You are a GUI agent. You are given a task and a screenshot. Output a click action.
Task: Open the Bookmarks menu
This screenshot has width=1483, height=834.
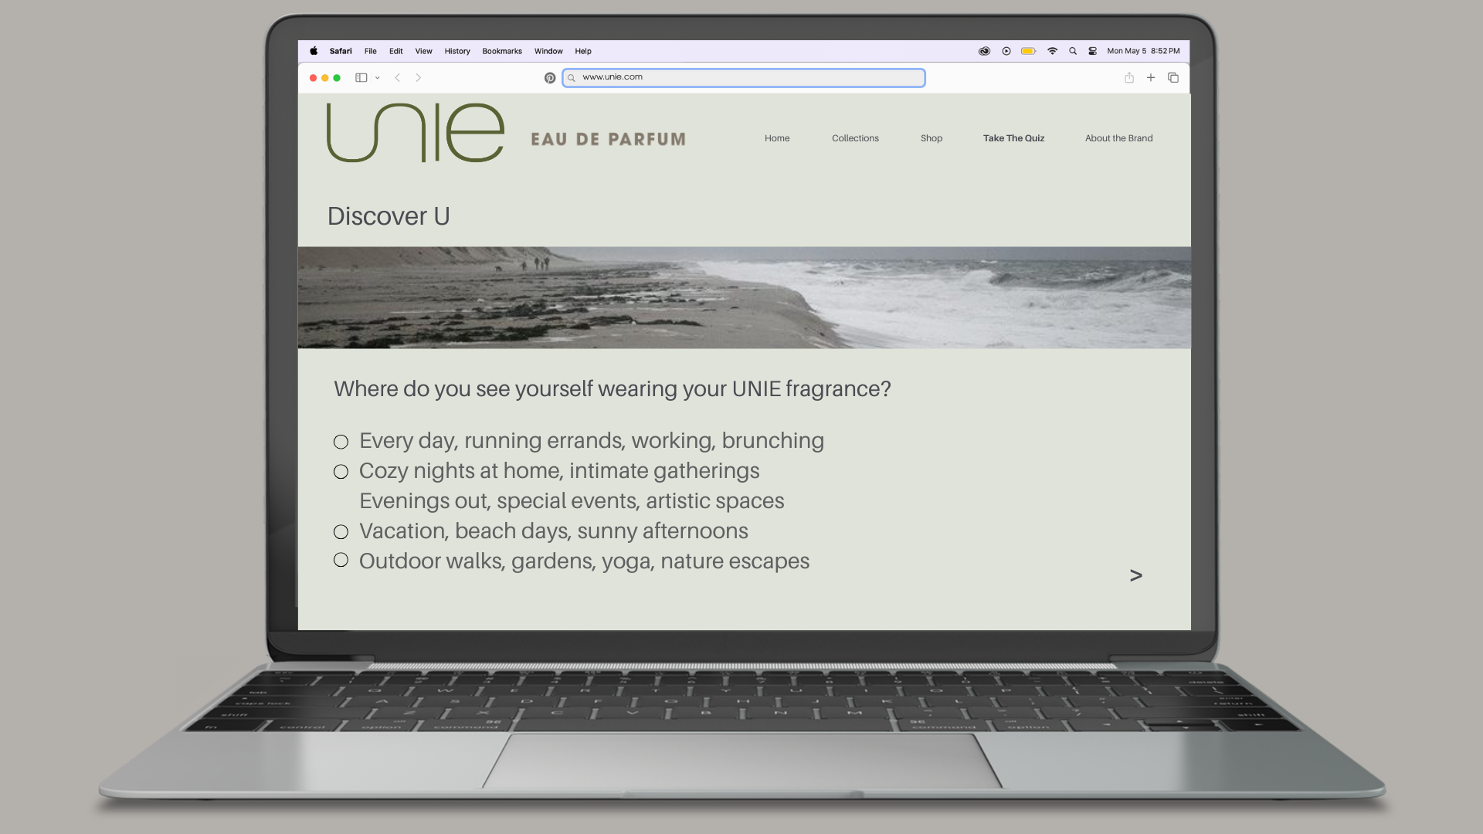(502, 51)
